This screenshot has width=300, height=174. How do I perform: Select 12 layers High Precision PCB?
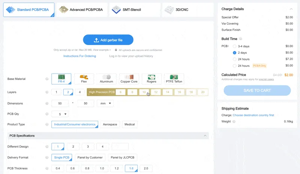tap(156, 92)
